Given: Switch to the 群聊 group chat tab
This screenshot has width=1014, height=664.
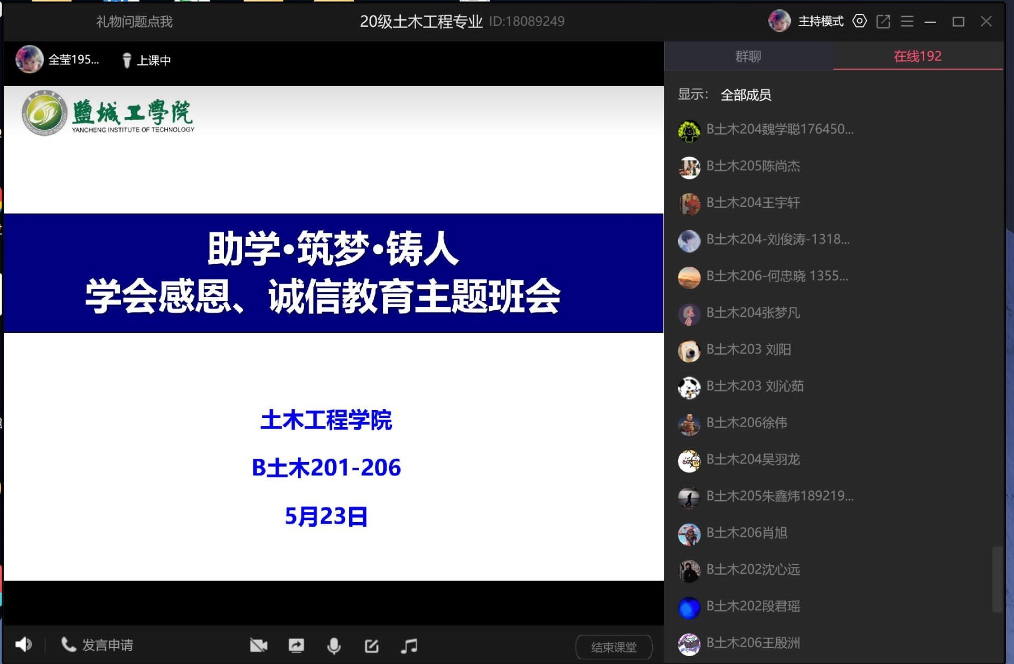Looking at the screenshot, I should pos(748,56).
